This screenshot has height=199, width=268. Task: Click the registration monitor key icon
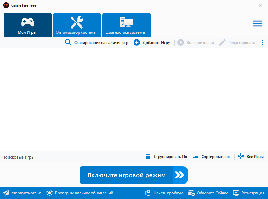coord(236,193)
